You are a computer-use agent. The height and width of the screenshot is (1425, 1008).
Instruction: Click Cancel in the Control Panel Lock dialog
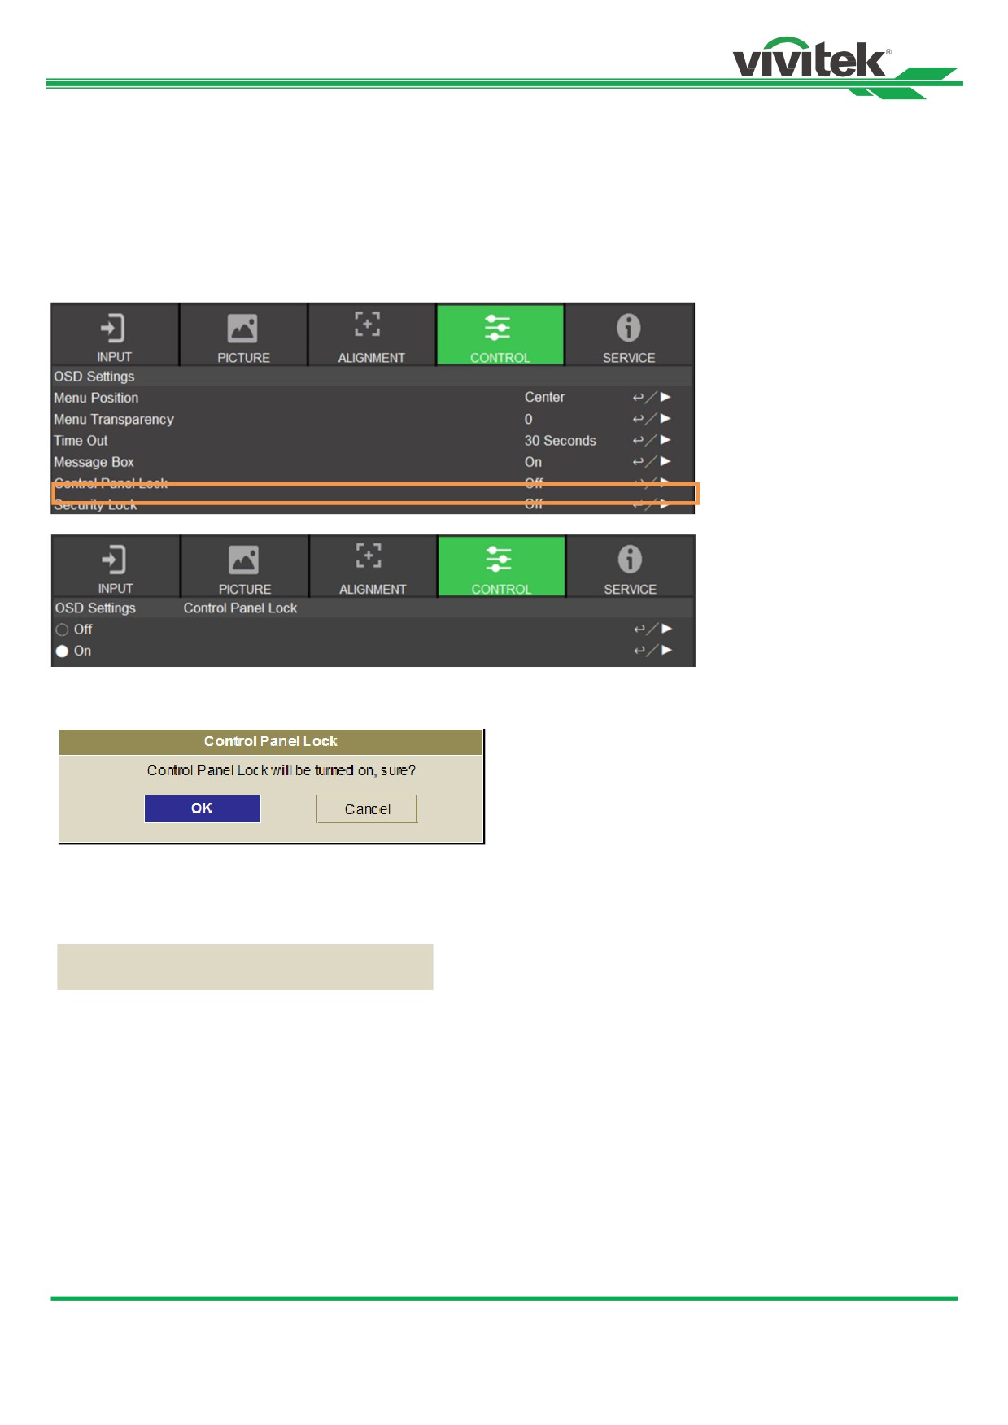tap(367, 809)
